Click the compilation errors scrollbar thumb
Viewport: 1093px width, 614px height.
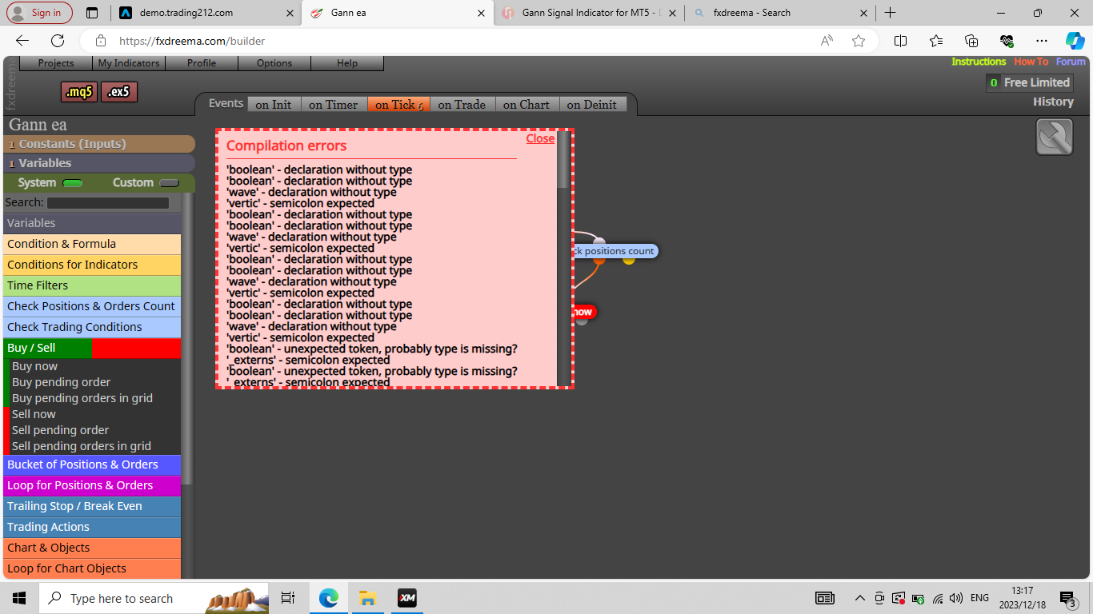tap(563, 160)
